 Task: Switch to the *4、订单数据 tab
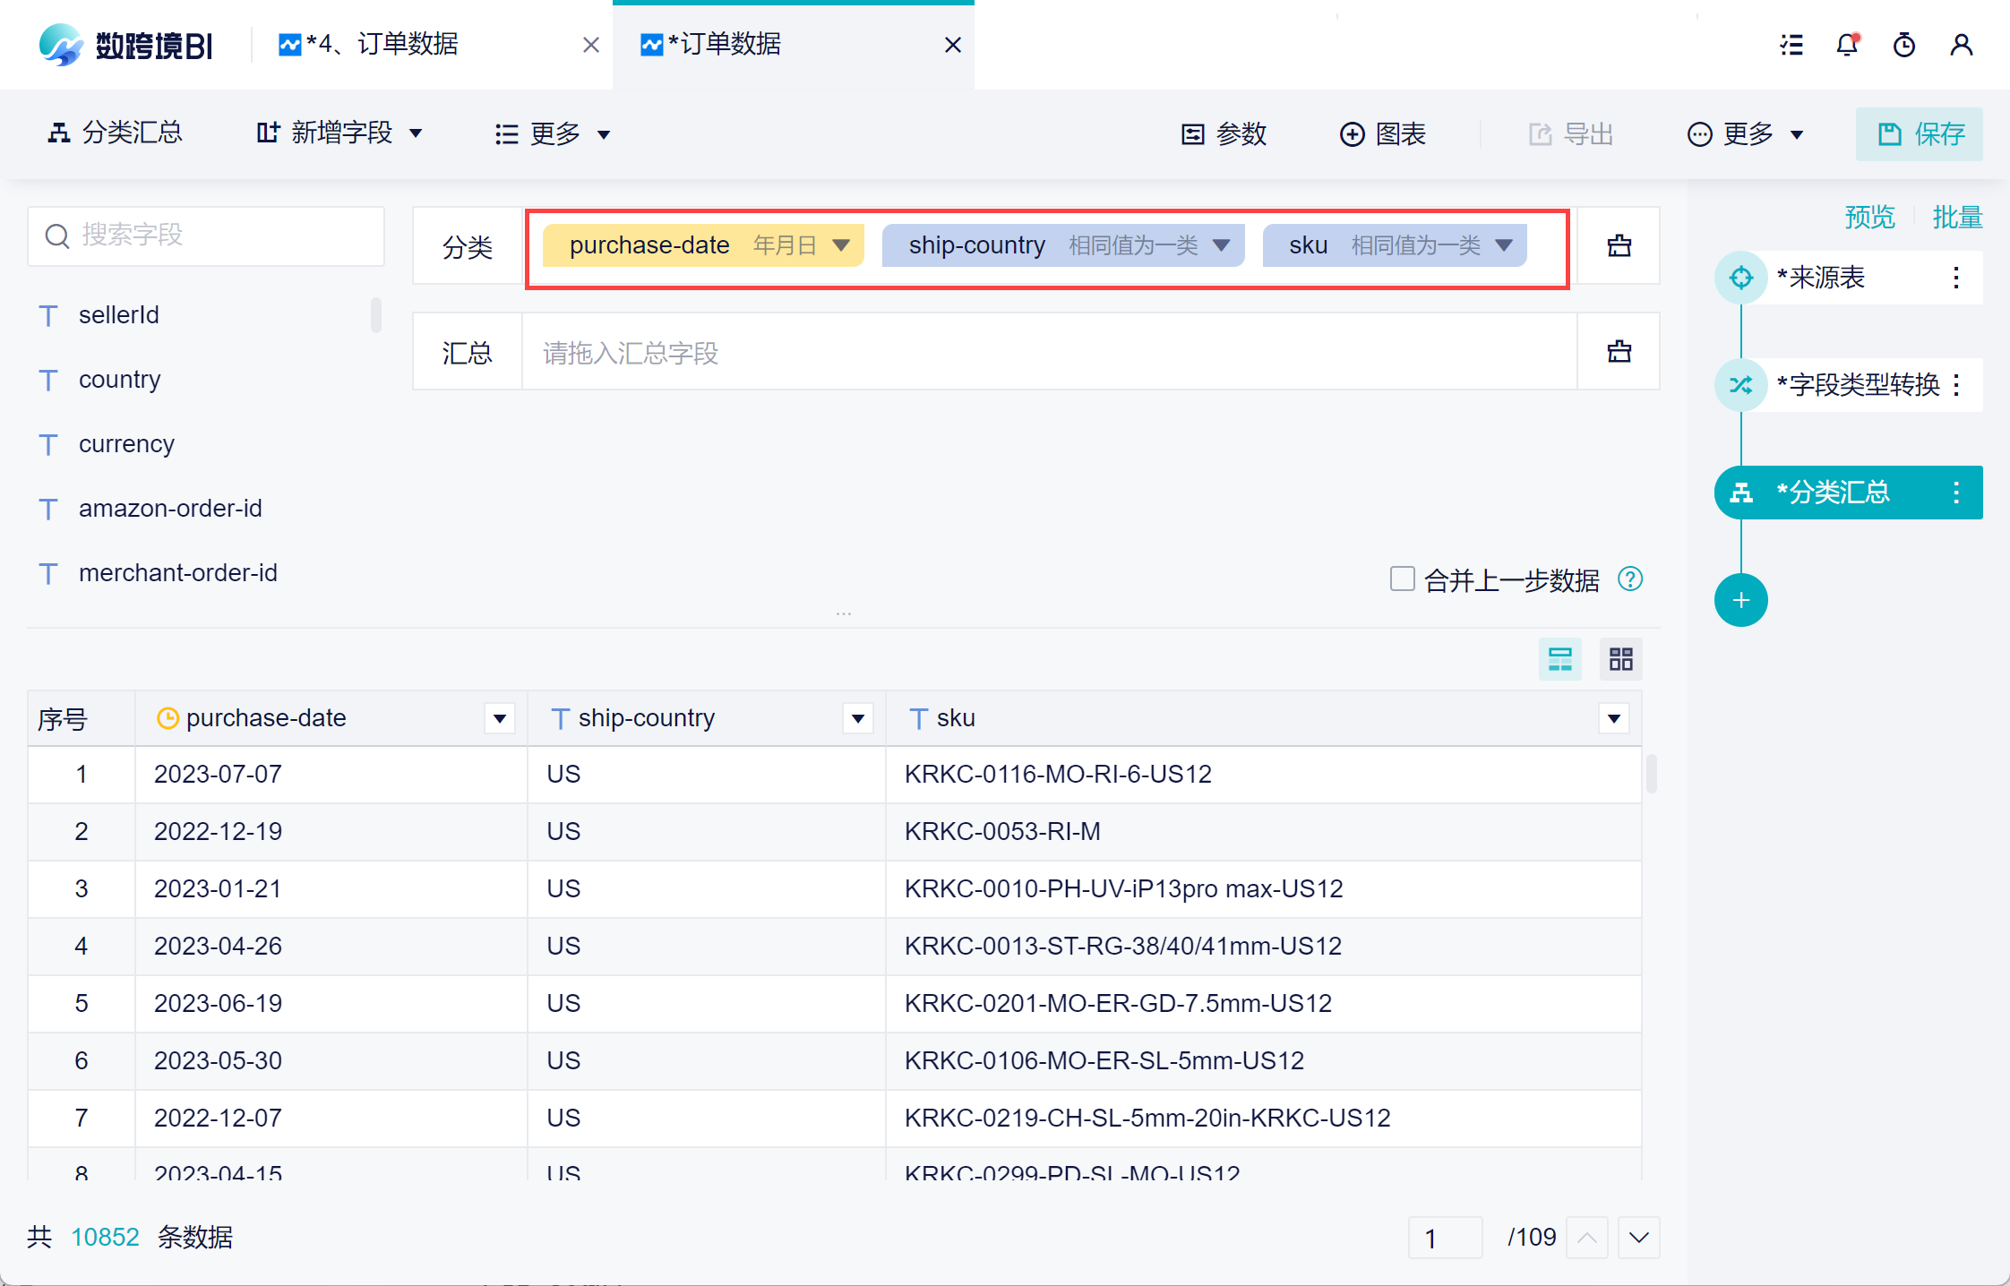click(x=381, y=45)
